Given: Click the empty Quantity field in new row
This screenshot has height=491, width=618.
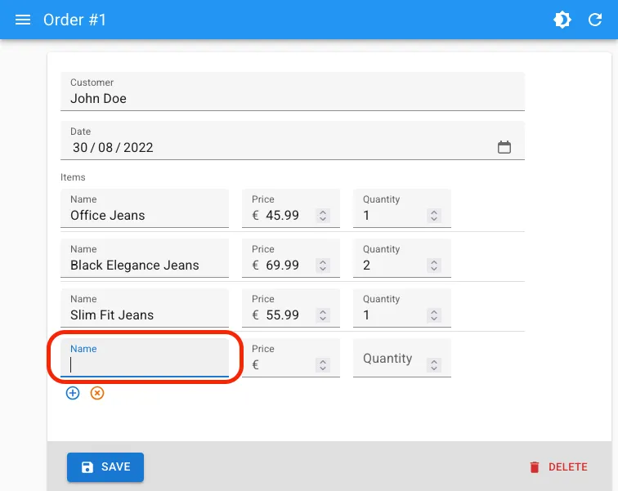Looking at the screenshot, I should (391, 359).
